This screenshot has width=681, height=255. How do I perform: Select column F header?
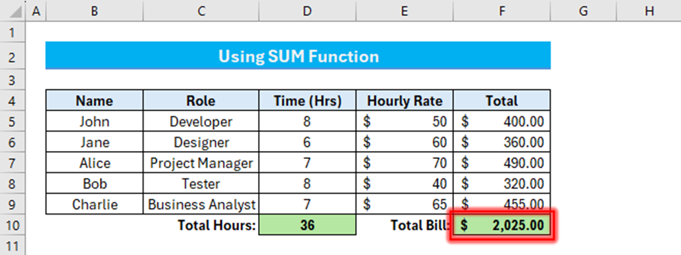[502, 11]
